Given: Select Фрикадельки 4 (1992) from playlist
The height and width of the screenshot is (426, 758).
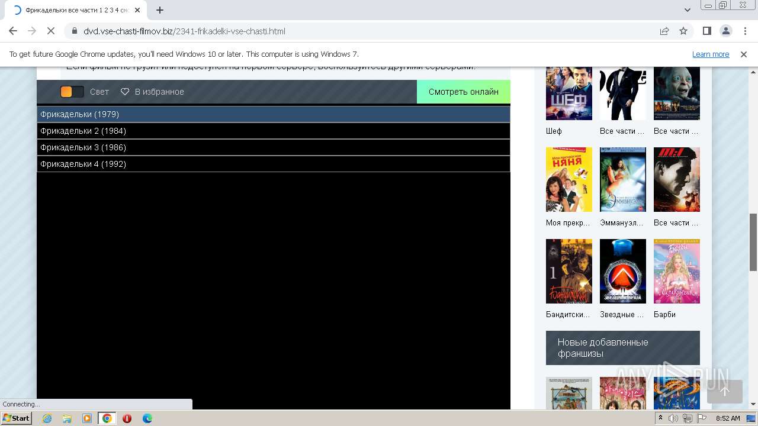Looking at the screenshot, I should click(x=274, y=164).
